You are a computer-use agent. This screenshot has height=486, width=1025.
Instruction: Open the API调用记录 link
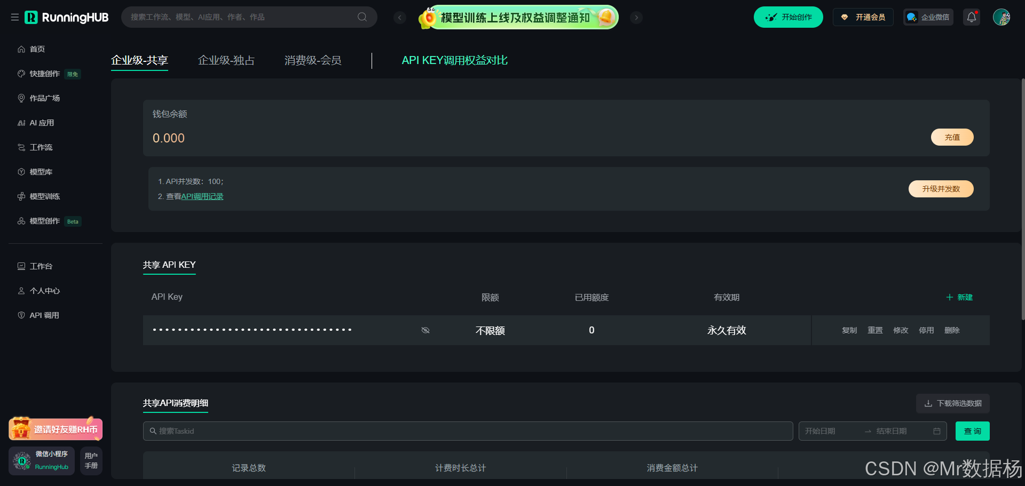point(202,196)
